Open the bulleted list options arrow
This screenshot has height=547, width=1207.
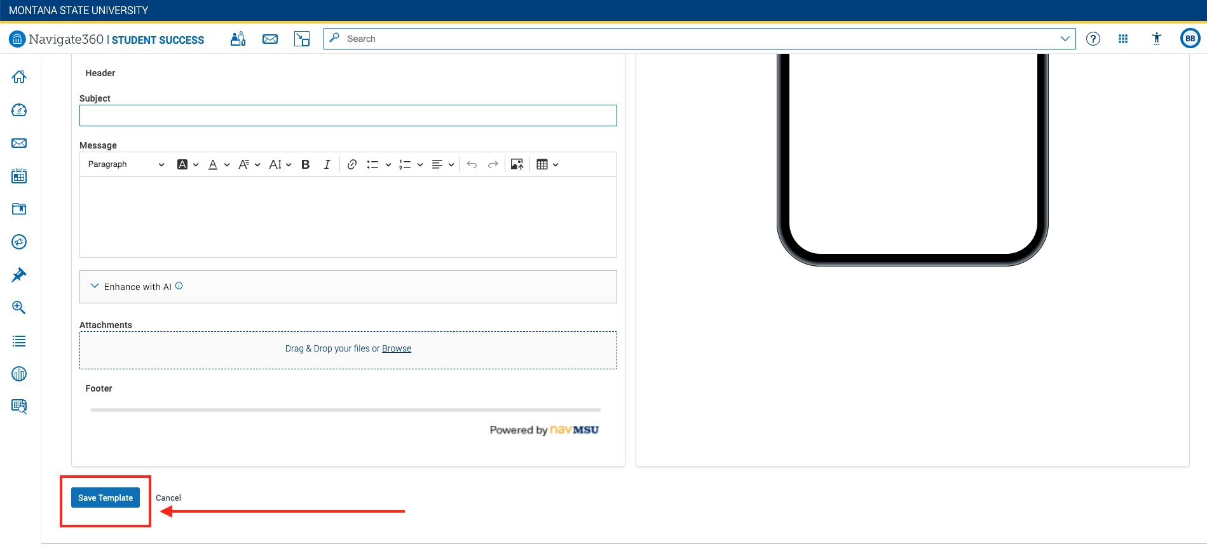[x=388, y=165]
